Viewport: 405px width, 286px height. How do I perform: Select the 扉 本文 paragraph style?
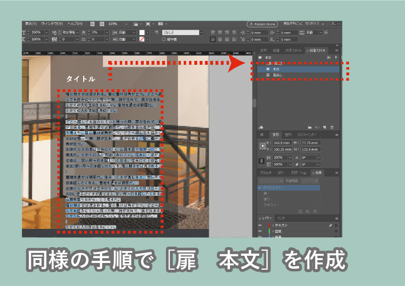tap(298, 69)
